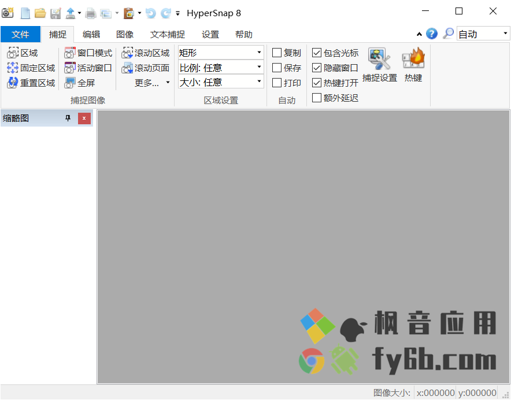Image resolution: width=511 pixels, height=400 pixels.
Task: Uncheck Include Cursor (包含光标)
Action: click(317, 53)
